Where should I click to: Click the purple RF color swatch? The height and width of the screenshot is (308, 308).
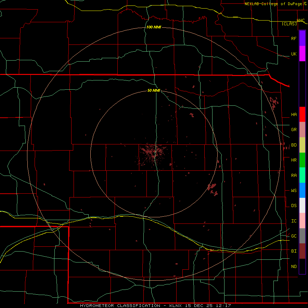click(x=302, y=38)
